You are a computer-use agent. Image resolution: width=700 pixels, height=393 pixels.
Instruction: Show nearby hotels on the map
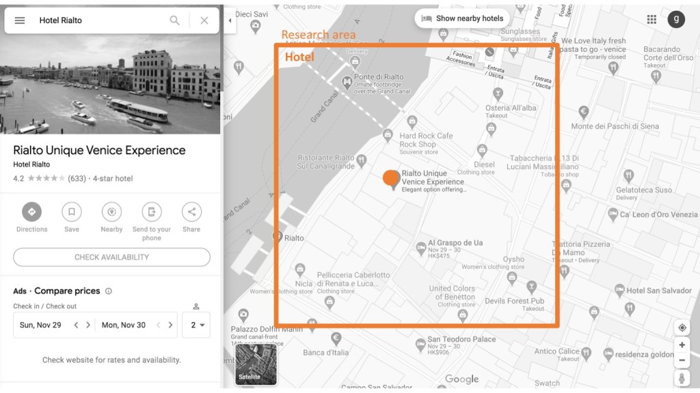[x=462, y=18]
